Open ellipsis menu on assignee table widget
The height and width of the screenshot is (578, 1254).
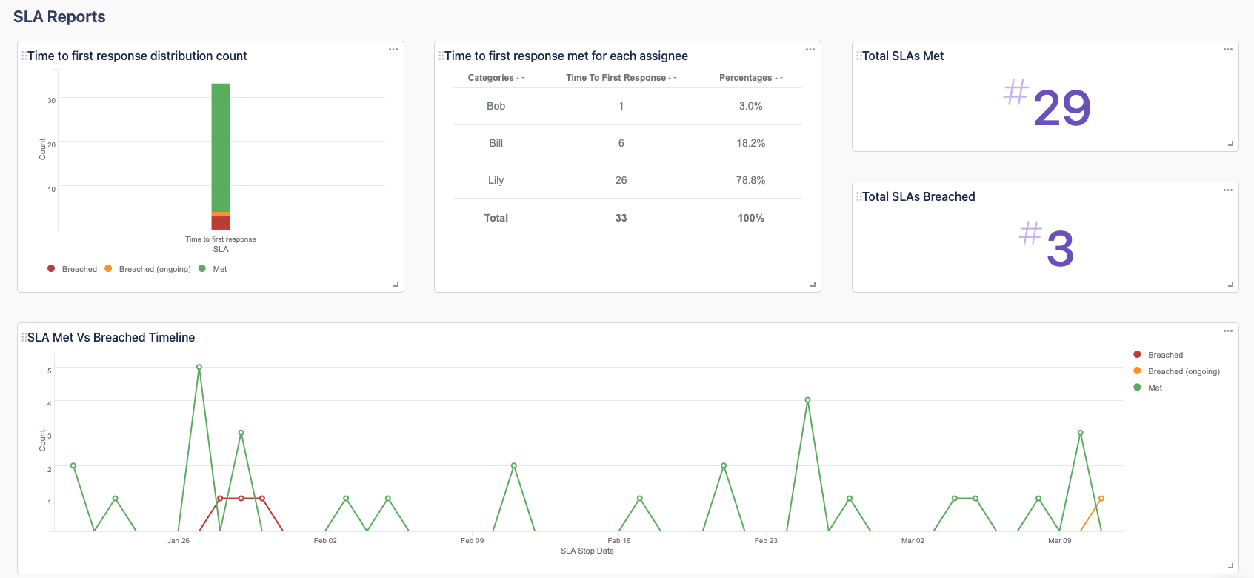pos(810,50)
